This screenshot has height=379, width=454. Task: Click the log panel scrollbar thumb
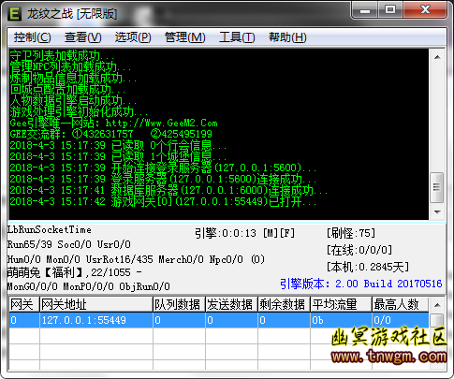click(437, 187)
